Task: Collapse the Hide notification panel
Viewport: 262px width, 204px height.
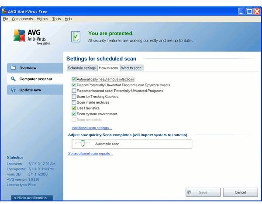Action: [x=32, y=198]
